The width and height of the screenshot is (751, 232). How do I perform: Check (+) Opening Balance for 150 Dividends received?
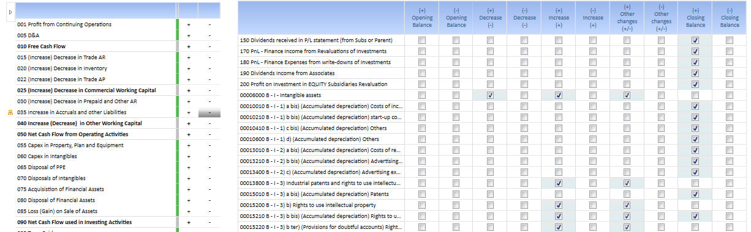click(421, 40)
